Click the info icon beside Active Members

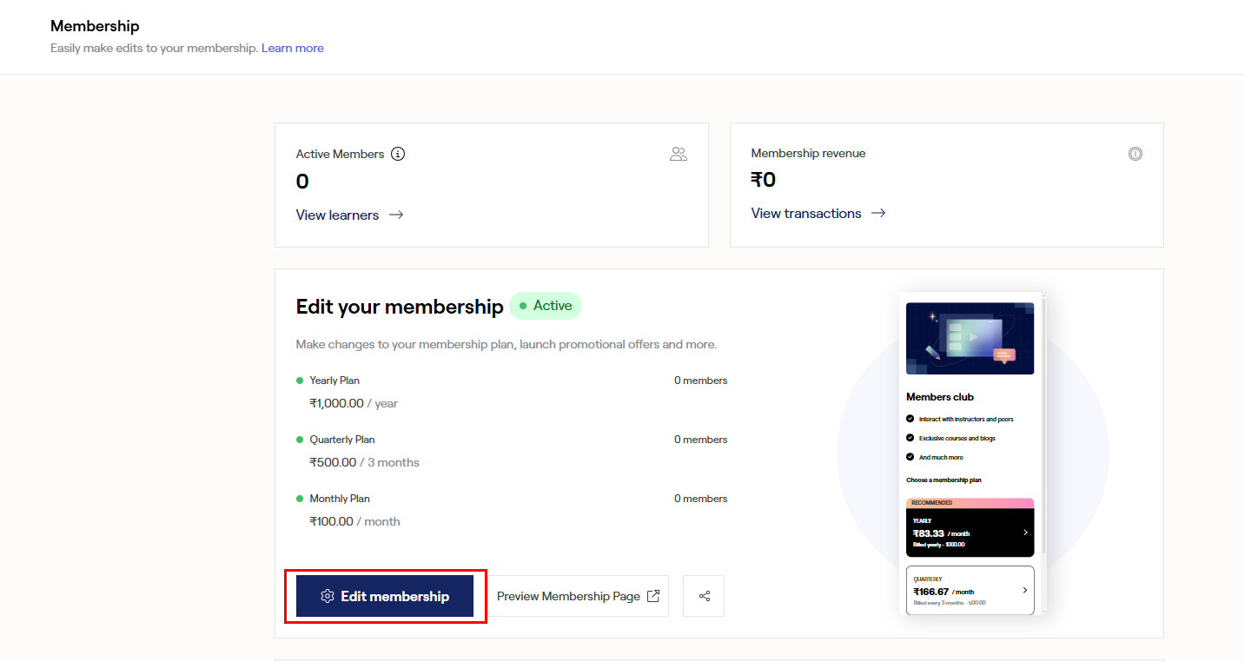tap(398, 154)
